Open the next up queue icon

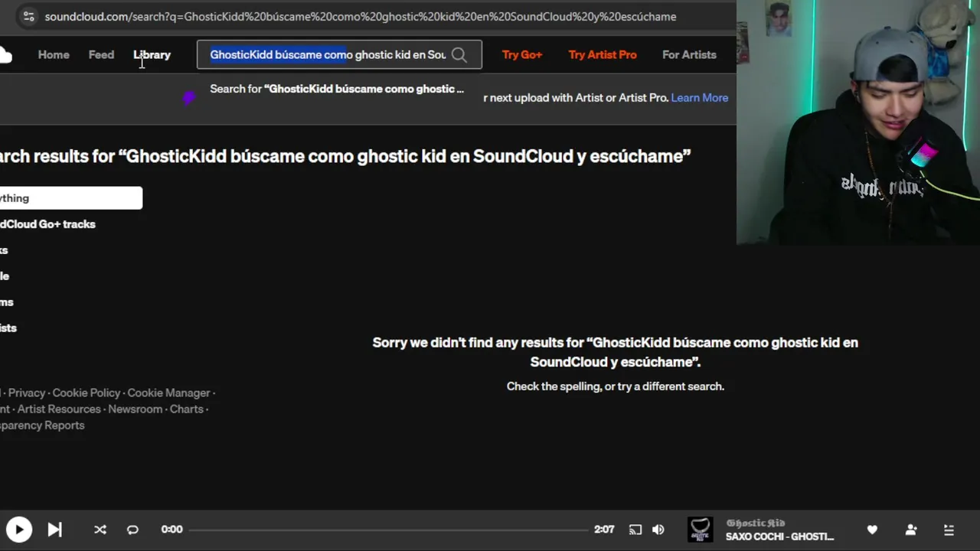point(949,530)
